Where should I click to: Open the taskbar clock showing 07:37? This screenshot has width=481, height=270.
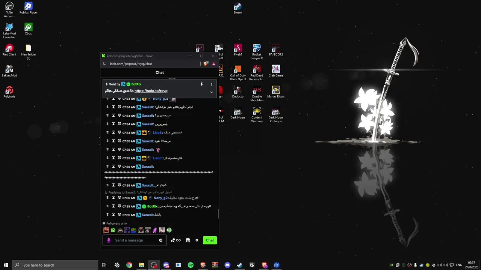(x=472, y=265)
